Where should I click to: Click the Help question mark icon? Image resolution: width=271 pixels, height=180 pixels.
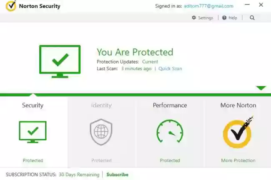[224, 18]
